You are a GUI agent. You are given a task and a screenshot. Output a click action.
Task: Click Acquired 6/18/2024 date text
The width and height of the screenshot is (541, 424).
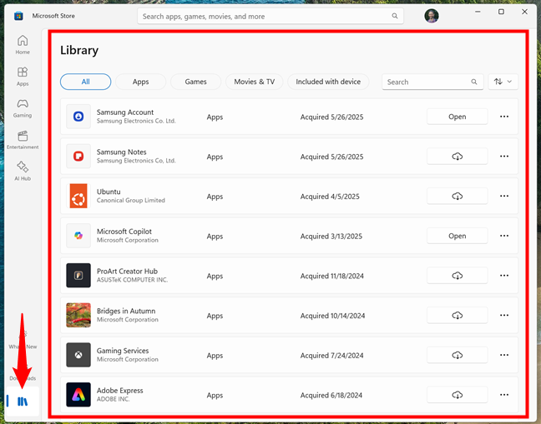[331, 395]
